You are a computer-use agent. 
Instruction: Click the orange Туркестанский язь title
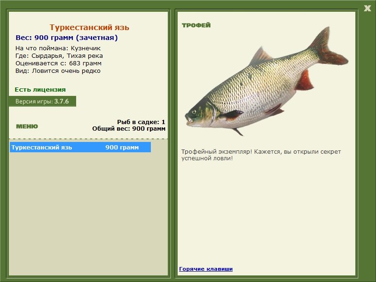89,27
